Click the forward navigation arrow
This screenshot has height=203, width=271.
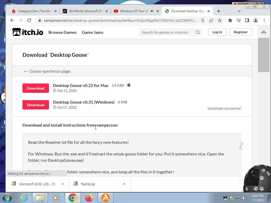point(21,20)
